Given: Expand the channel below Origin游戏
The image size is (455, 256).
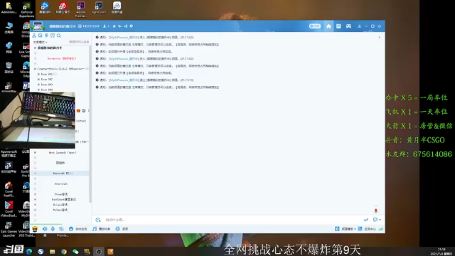Looking at the screenshot, I should point(35,210).
